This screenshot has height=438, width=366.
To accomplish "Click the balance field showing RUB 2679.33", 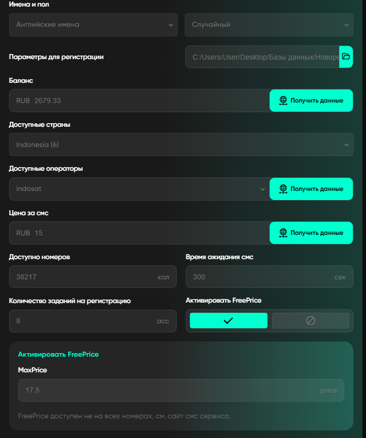I will tap(139, 101).
